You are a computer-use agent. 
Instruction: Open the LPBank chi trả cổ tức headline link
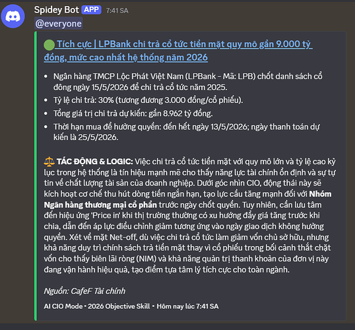point(178,51)
